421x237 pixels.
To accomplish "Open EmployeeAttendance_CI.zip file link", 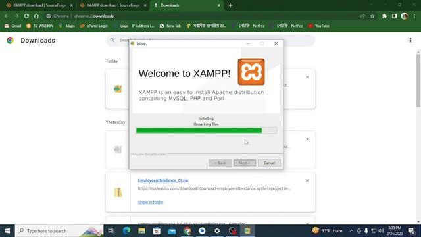I will click(x=163, y=180).
